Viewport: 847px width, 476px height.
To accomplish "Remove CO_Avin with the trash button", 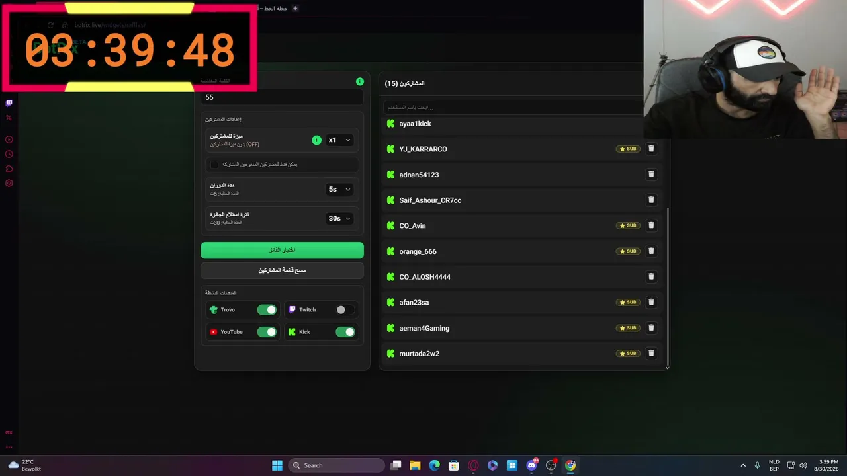I will pos(651,225).
